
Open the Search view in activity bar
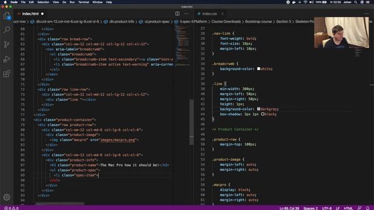(6, 30)
